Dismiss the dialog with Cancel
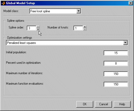 (x=103, y=104)
